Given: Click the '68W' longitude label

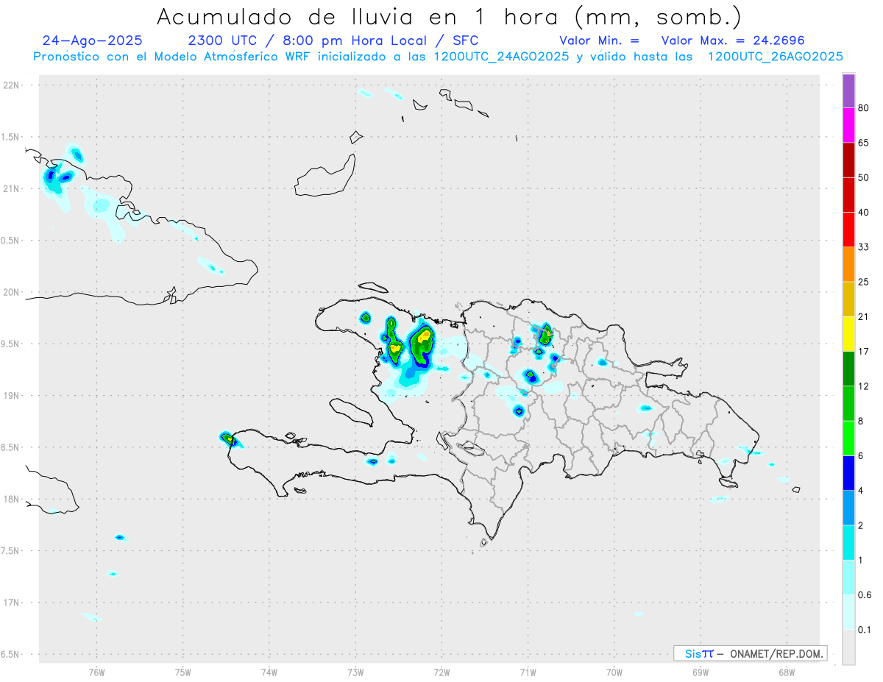Looking at the screenshot, I should tap(787, 672).
